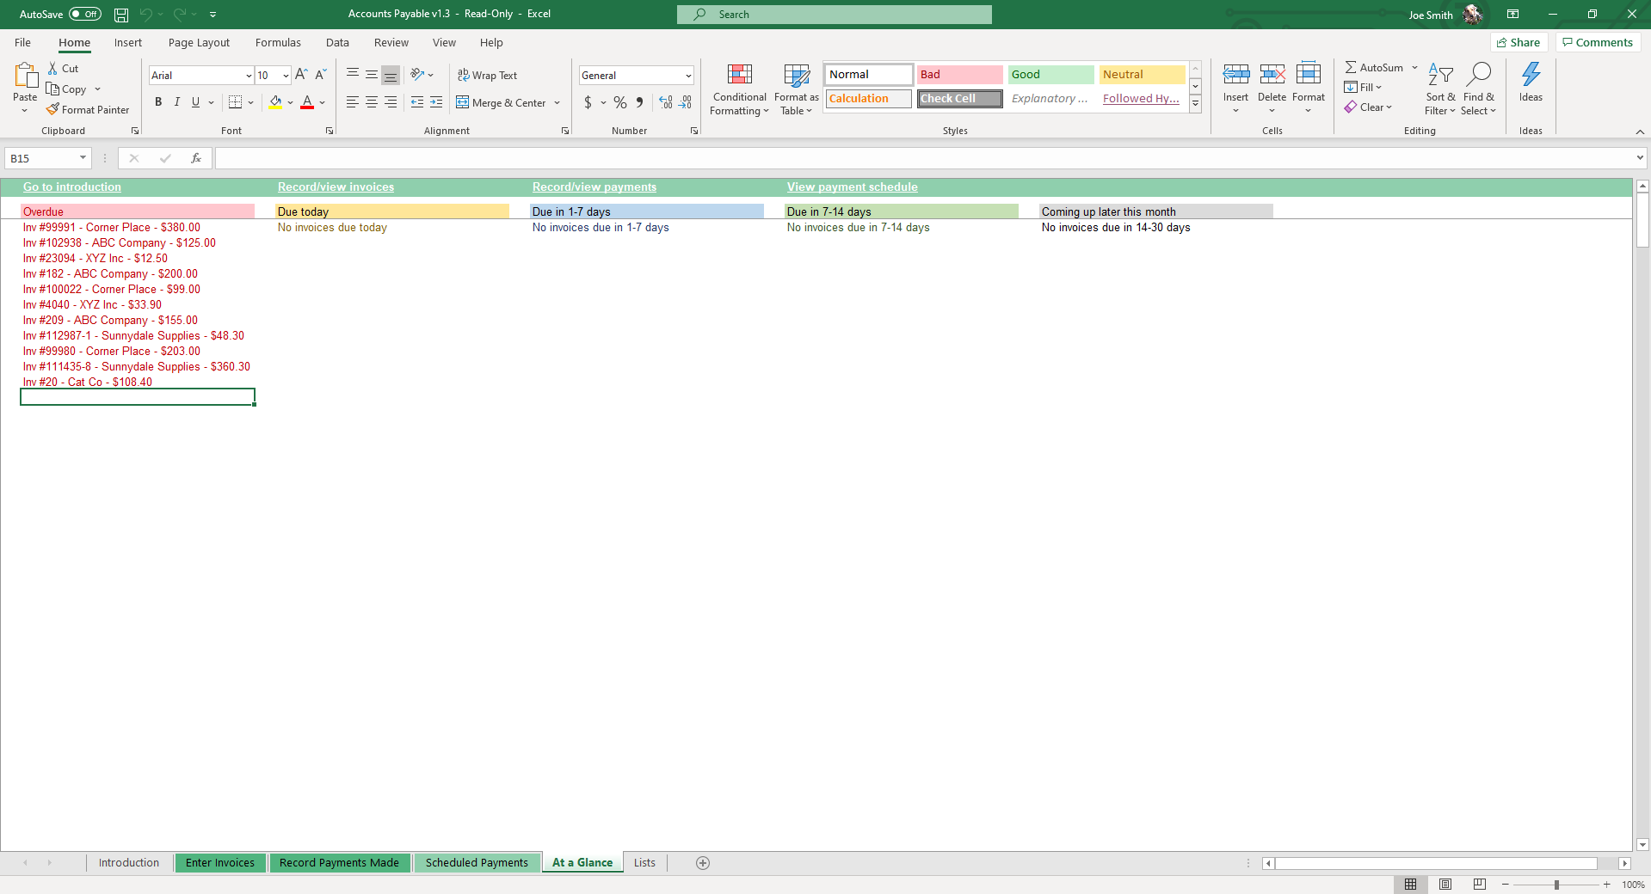The image size is (1651, 894).
Task: Toggle Top Align for the cell
Action: click(x=353, y=75)
